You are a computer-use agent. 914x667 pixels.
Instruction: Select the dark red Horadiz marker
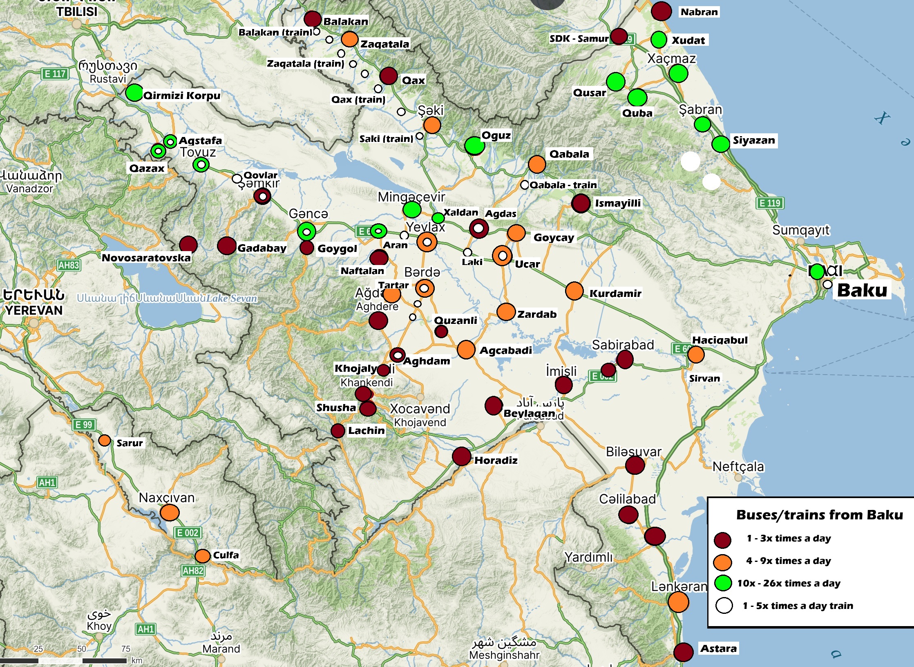[x=462, y=456]
